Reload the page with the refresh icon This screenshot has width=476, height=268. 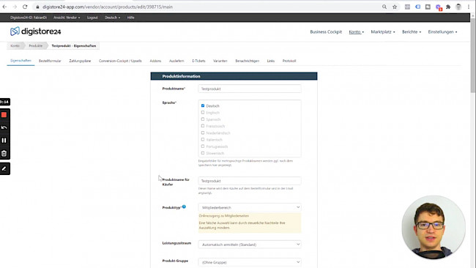pos(25,7)
